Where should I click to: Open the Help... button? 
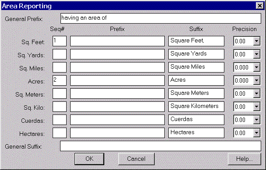244,159
